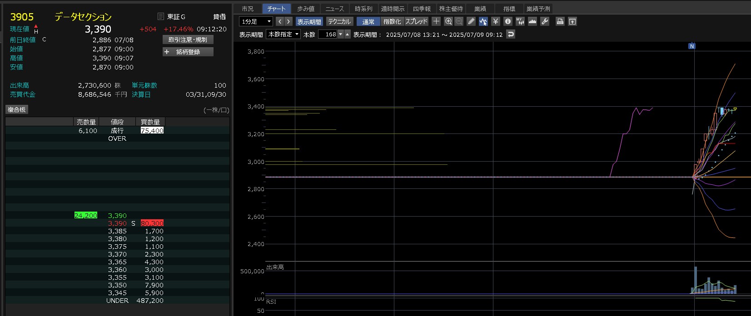Open the 業績 tab
Viewport: 751px width, 316px height.
coord(480,9)
